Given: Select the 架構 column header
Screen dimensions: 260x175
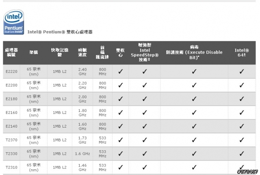Looking at the screenshot, I should tap(34, 52).
